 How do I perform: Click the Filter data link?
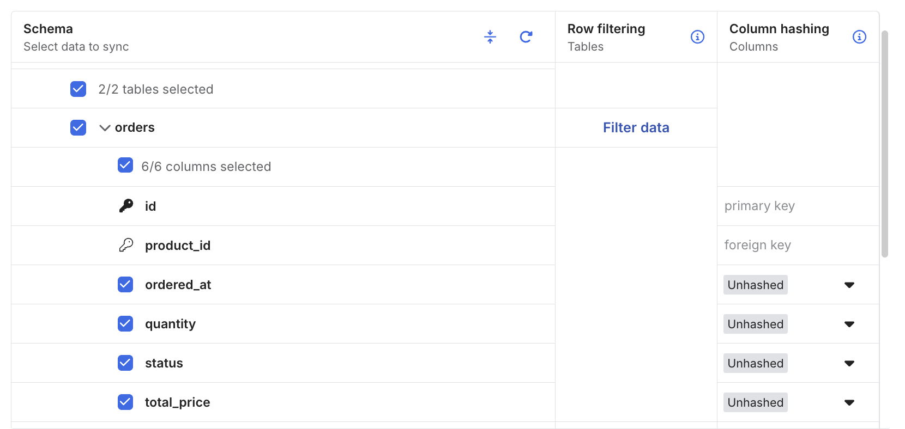coord(636,127)
